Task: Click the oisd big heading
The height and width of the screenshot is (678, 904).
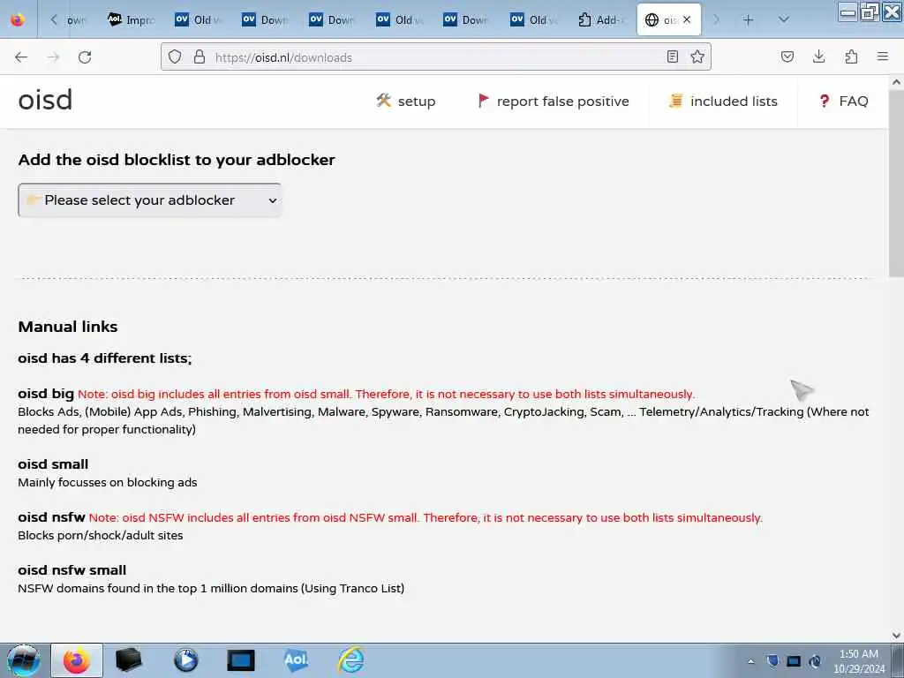Action: [x=46, y=394]
